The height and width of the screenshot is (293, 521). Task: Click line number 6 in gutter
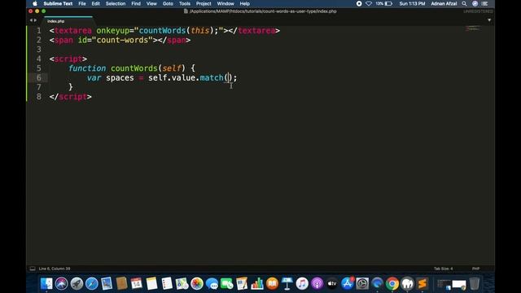click(x=39, y=78)
